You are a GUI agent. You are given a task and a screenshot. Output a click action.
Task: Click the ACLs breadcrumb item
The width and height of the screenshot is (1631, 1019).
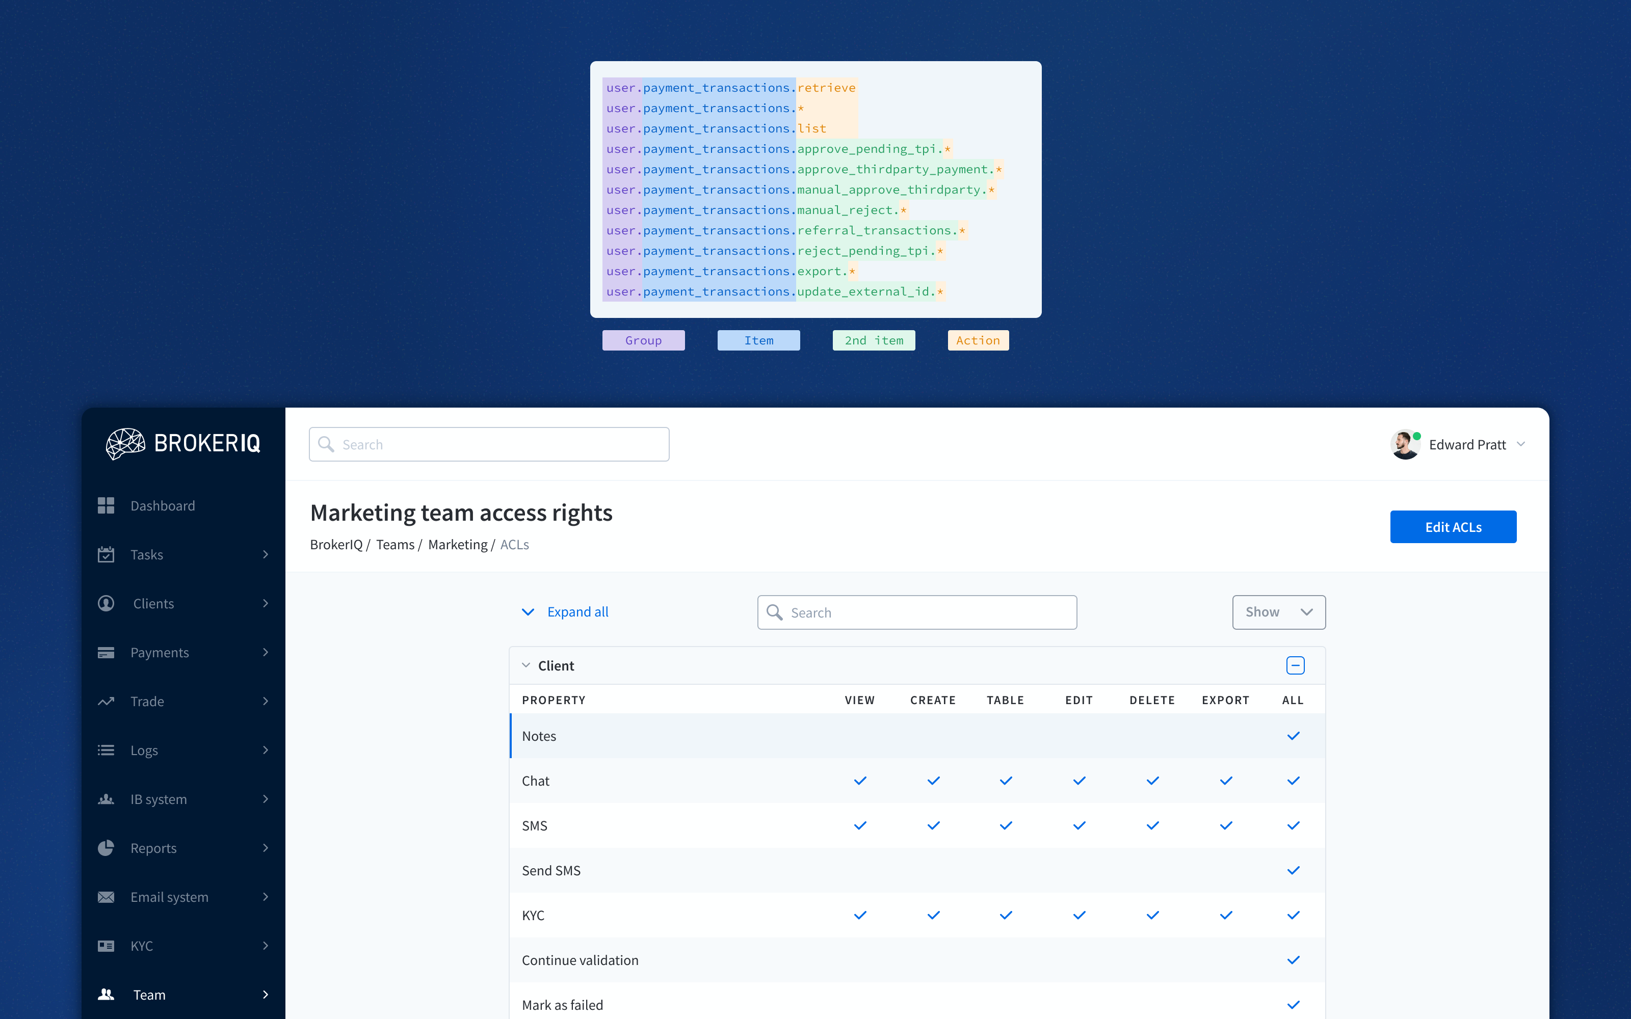click(514, 545)
